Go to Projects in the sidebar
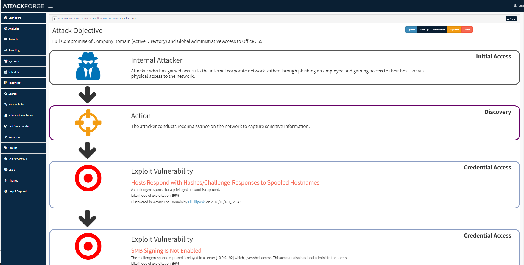Image resolution: width=524 pixels, height=265 pixels. [23, 40]
